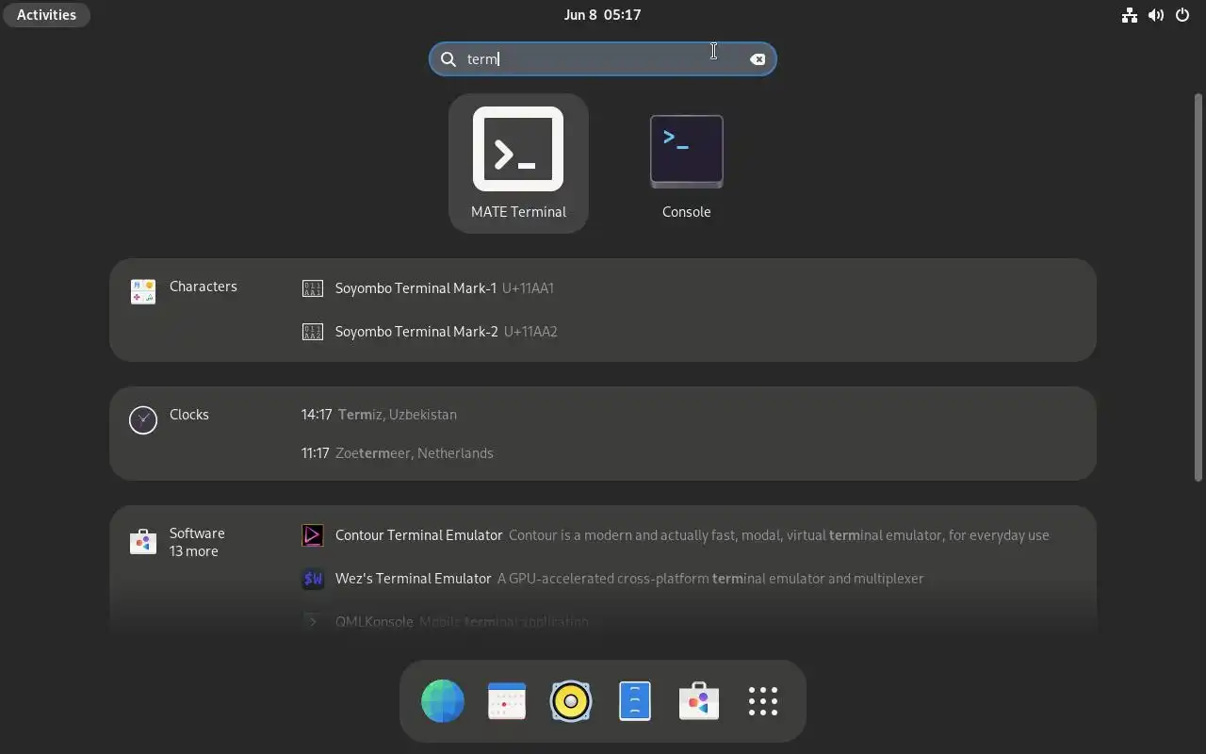1206x754 pixels.
Task: Select Soyombo Terminal Mark-2 character
Action: pos(693,332)
